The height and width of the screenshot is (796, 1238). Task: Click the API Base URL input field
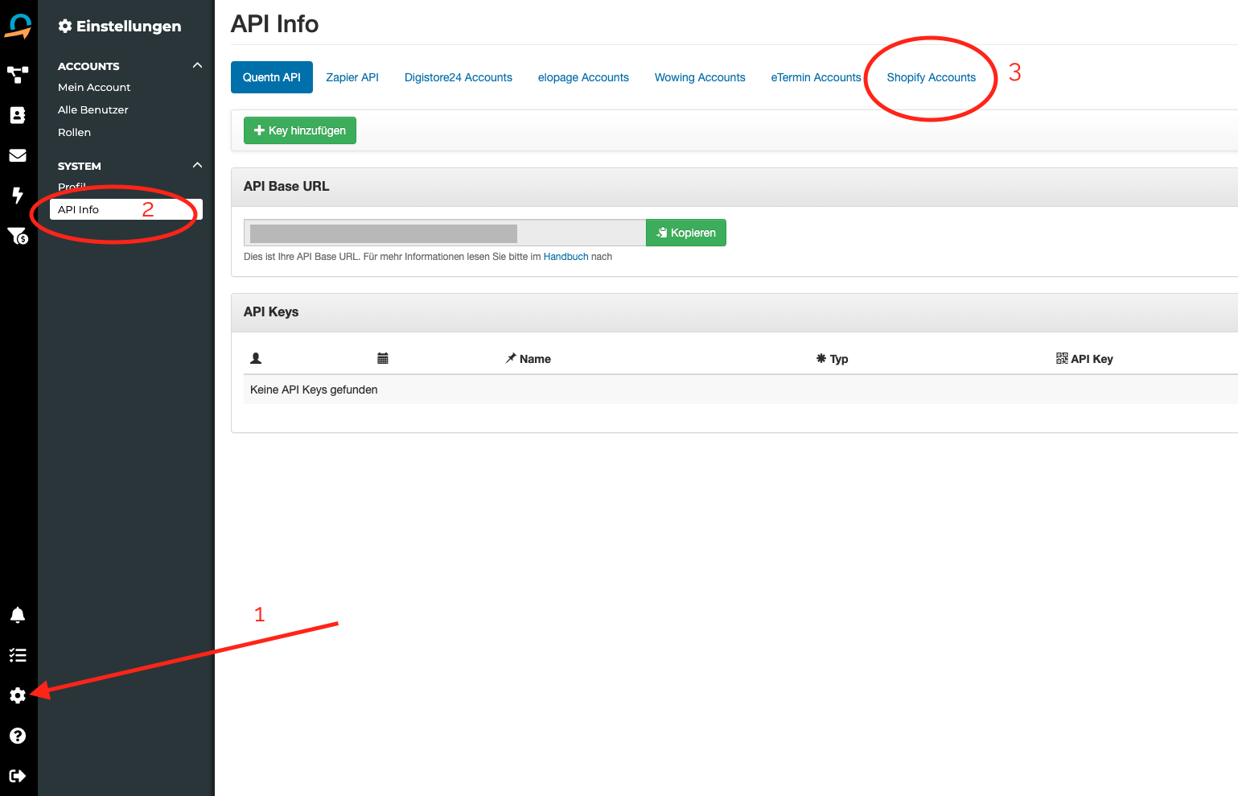tap(445, 233)
